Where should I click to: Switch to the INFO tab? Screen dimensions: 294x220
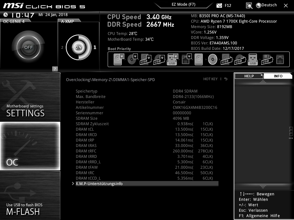pos(278,76)
